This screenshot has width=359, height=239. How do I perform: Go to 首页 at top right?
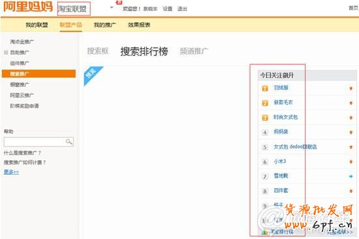pos(354,8)
